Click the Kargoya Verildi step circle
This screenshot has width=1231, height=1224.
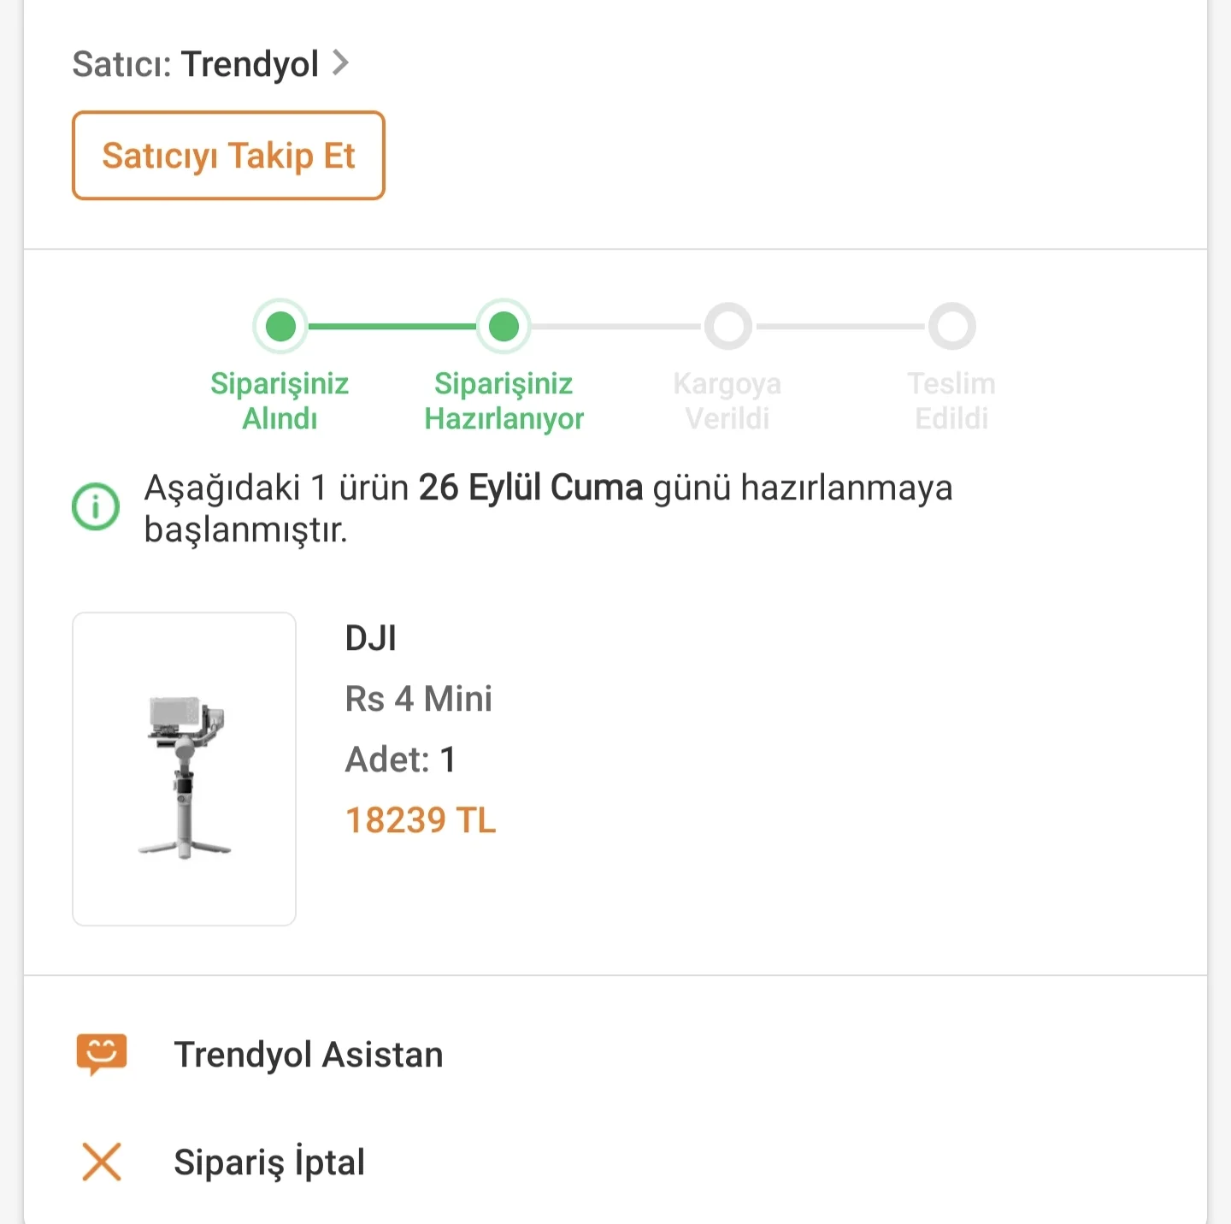(727, 326)
